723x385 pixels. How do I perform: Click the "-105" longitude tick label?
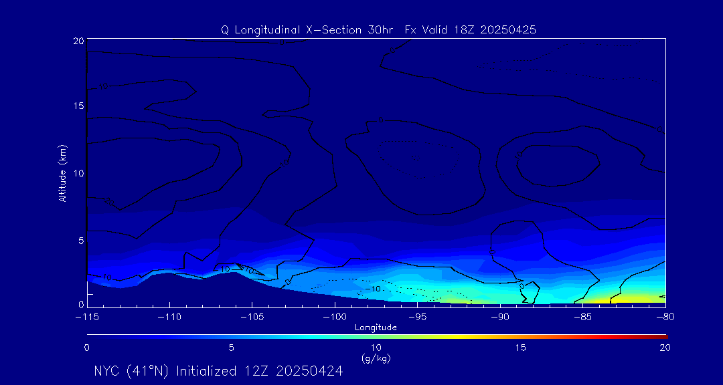pos(252,317)
